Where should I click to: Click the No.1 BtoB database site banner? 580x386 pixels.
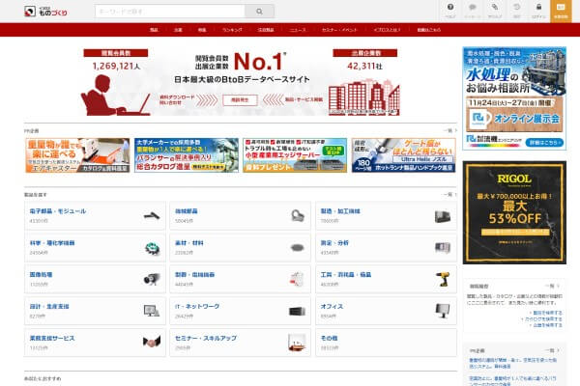click(x=241, y=82)
